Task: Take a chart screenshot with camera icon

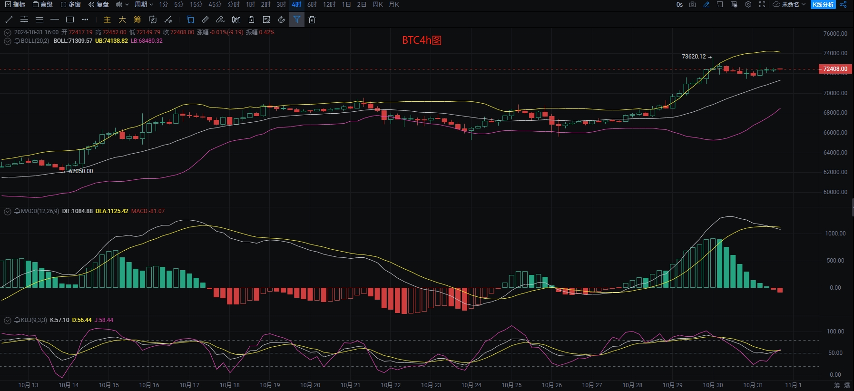Action: [x=693, y=4]
